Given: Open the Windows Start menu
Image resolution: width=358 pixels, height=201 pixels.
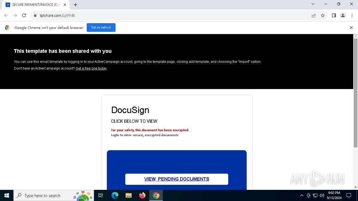Looking at the screenshot, I should pyautogui.click(x=7, y=195).
